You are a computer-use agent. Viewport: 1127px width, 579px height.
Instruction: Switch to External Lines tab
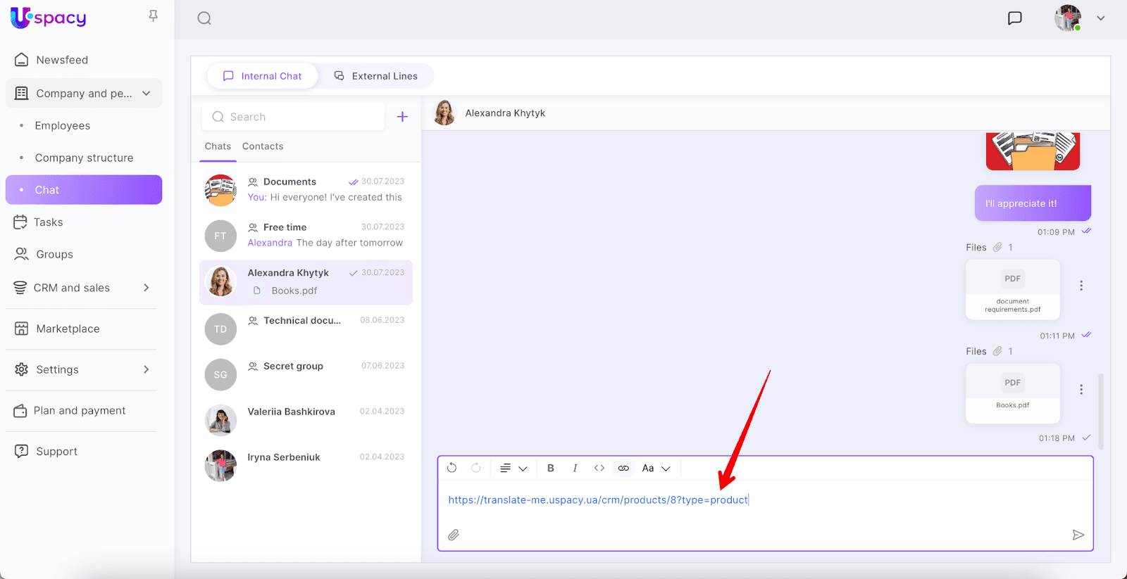pos(376,76)
